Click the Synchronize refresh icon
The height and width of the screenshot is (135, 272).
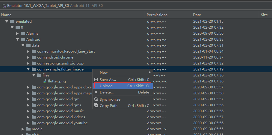(96, 99)
